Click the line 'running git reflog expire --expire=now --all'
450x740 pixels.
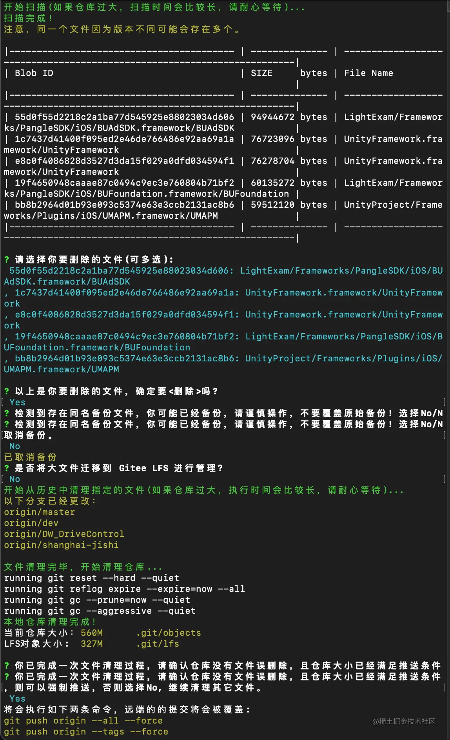(124, 589)
